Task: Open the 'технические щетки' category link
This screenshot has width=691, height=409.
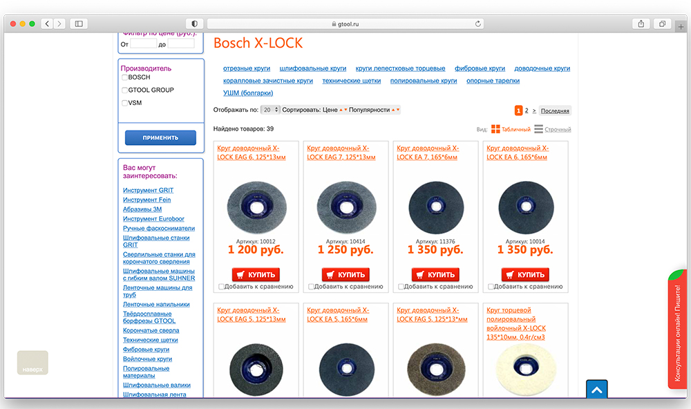Action: click(x=351, y=81)
